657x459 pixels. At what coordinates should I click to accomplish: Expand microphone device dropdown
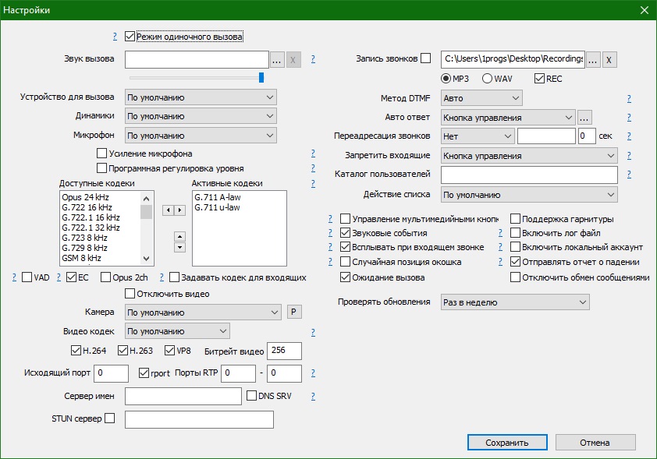tap(201, 136)
